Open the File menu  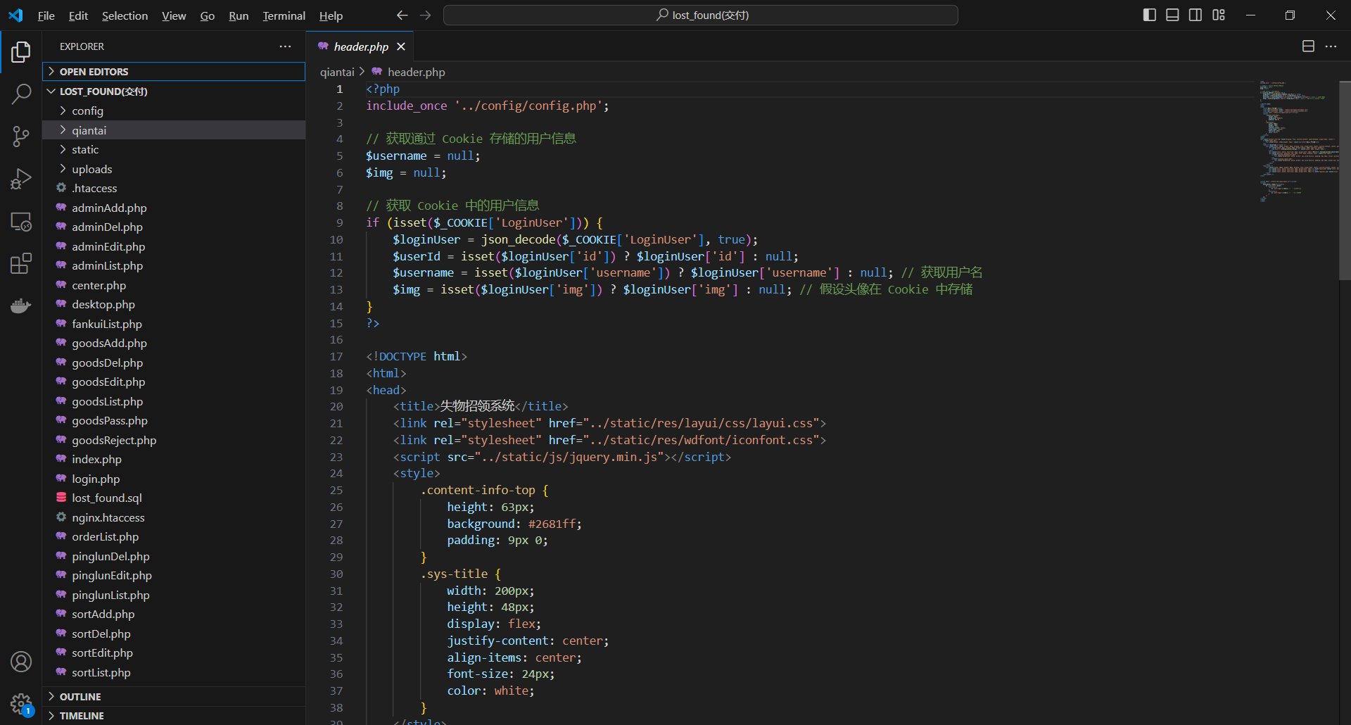tap(46, 15)
